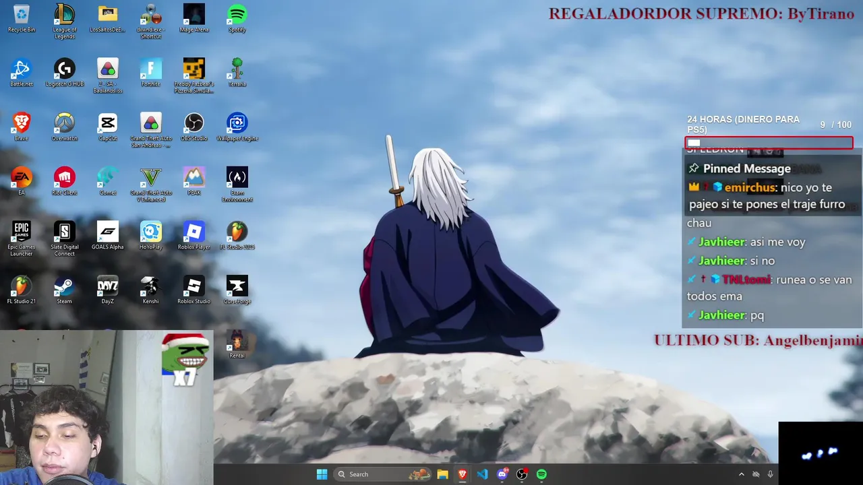
Task: Open Roblox Studio desktop shortcut
Action: (x=194, y=290)
